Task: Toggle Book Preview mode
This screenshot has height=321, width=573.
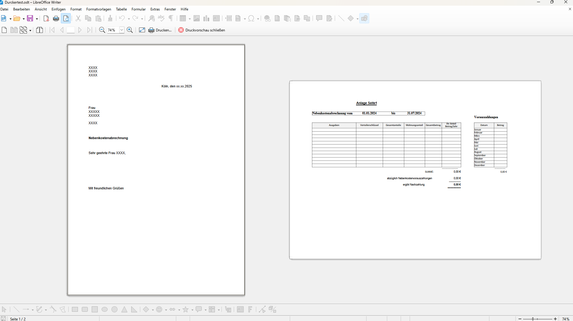Action: [x=40, y=30]
